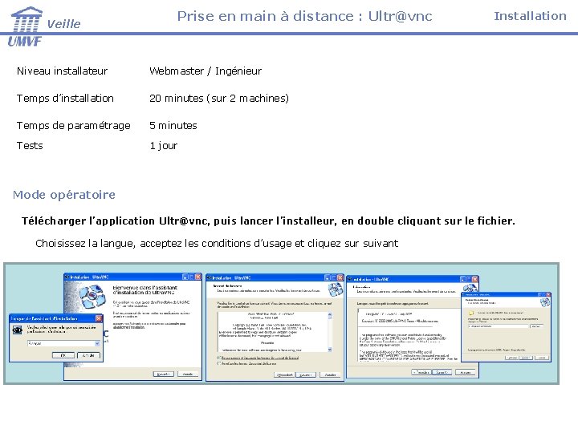Click the 'Mode opératoire' heading

64,194
